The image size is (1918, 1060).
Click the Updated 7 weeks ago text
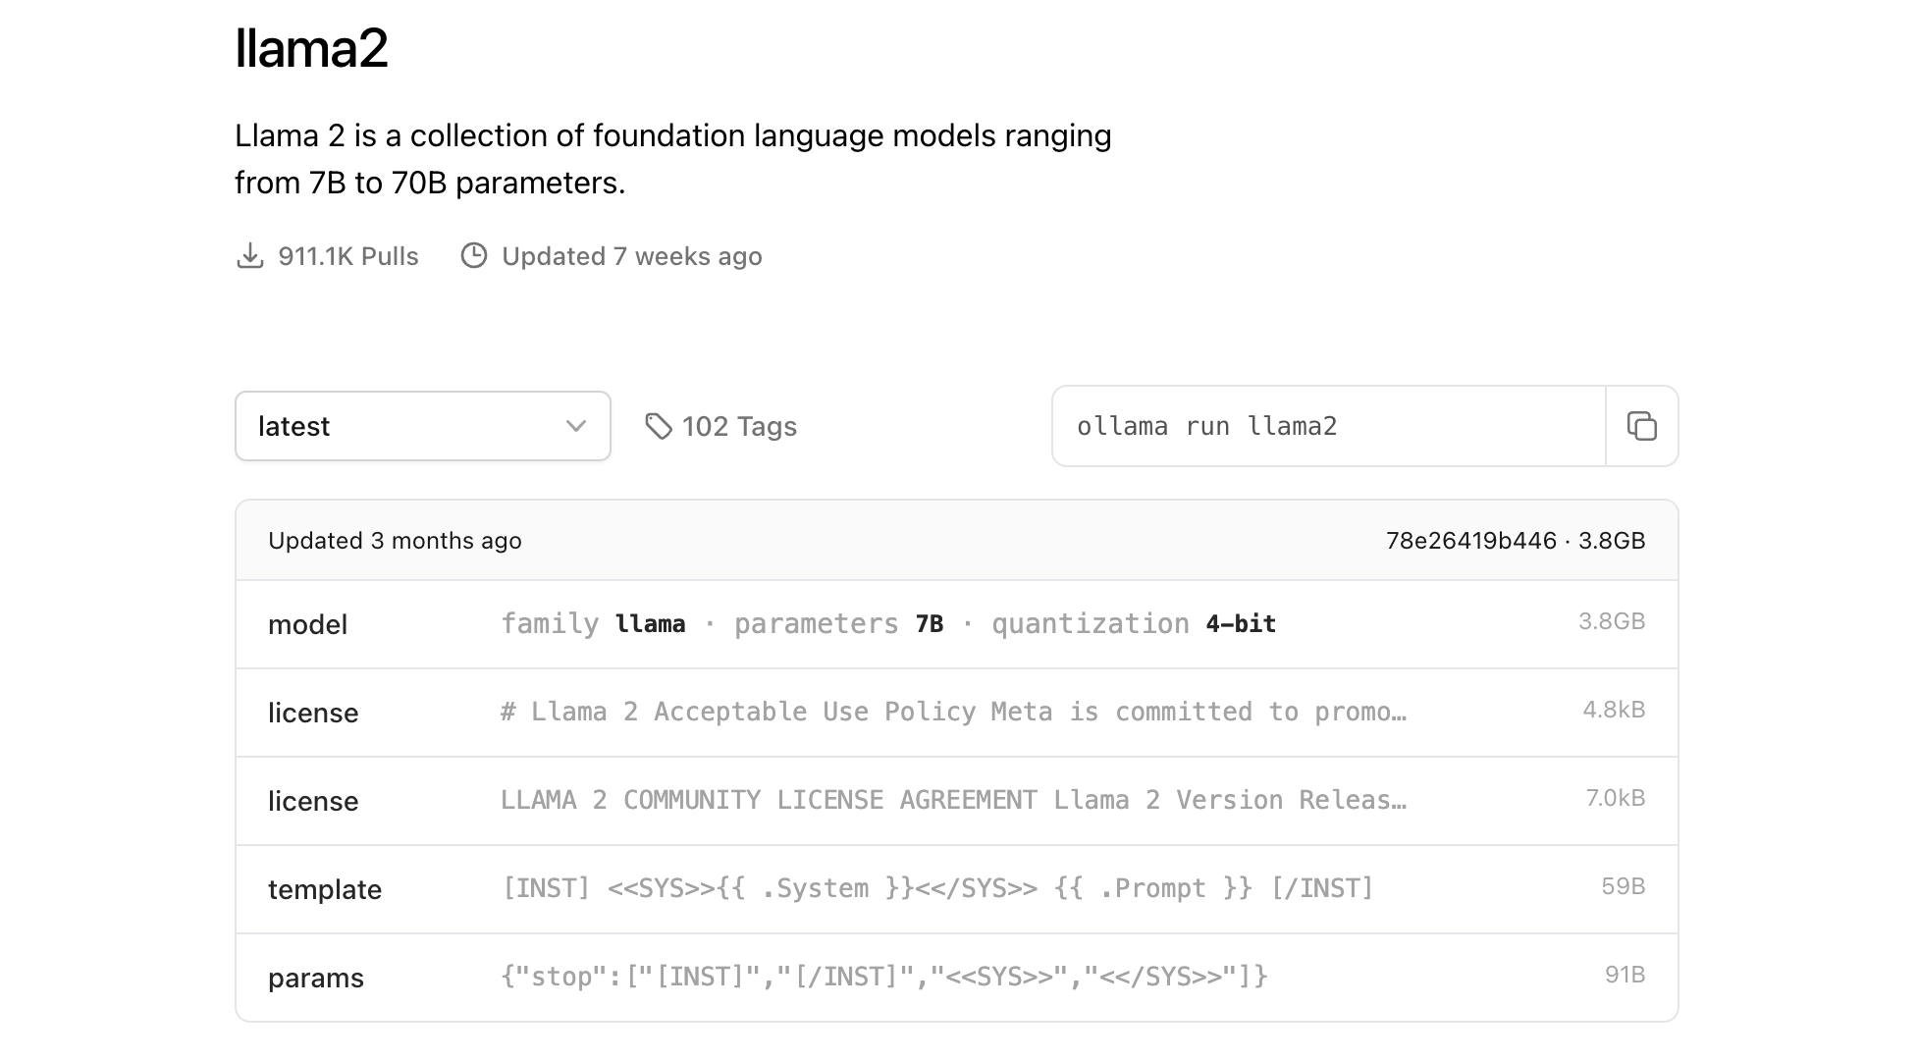[x=632, y=256]
